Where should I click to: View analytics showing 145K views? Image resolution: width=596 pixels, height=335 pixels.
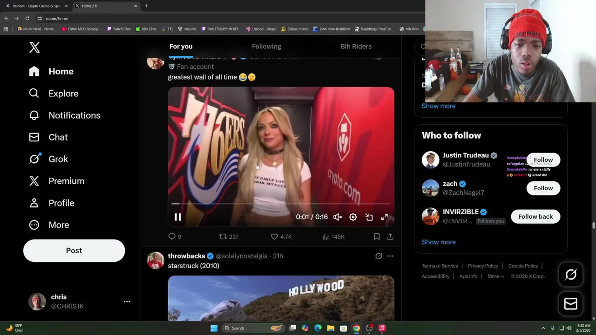tap(333, 236)
